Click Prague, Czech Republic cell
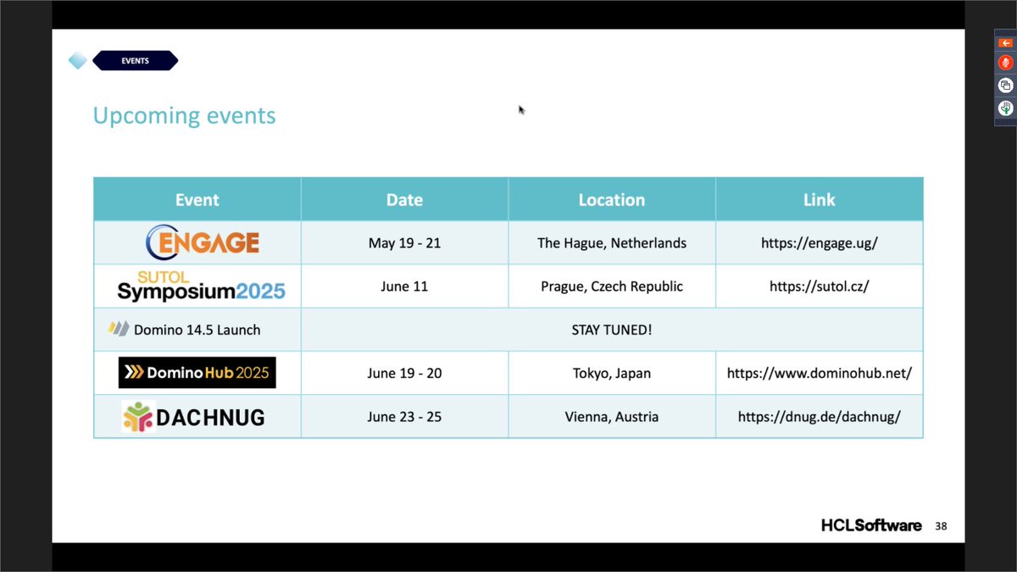The image size is (1017, 572). tap(612, 286)
